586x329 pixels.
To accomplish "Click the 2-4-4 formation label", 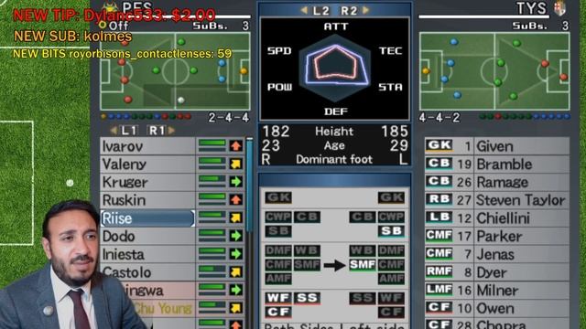I will pos(229,118).
